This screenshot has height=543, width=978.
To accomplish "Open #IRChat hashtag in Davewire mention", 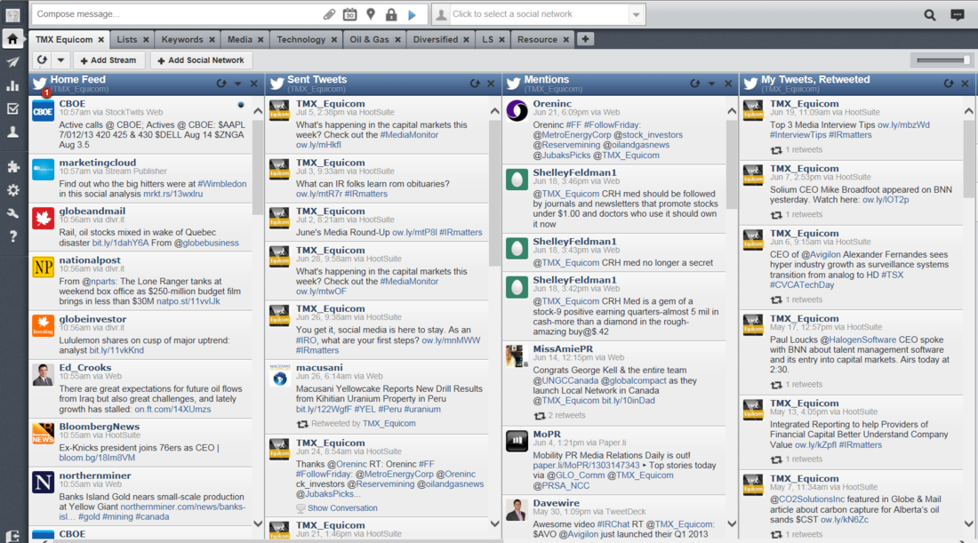I will 615,524.
